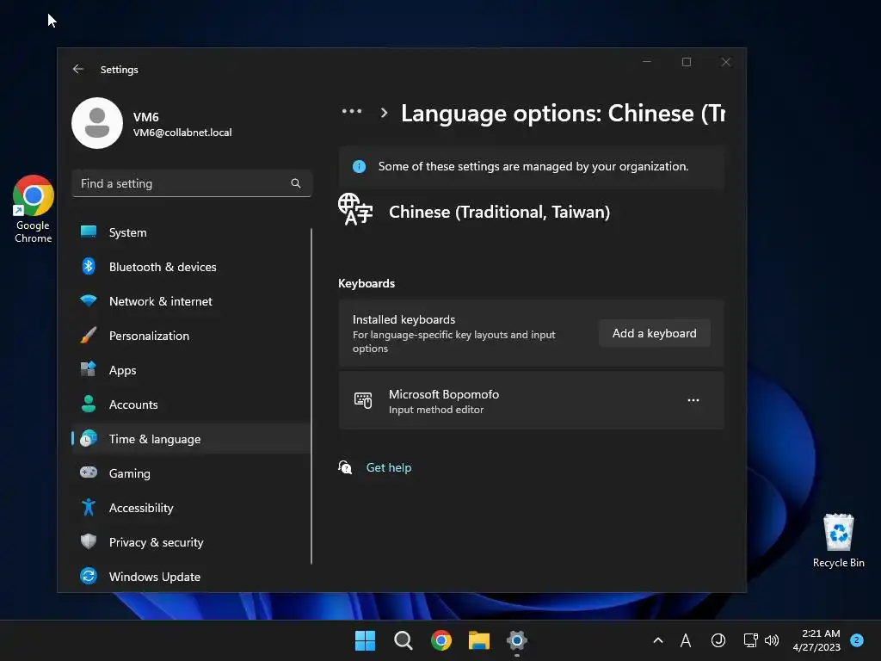Click the System monitor icon in sidebar
The height and width of the screenshot is (661, 881).
[x=89, y=232]
